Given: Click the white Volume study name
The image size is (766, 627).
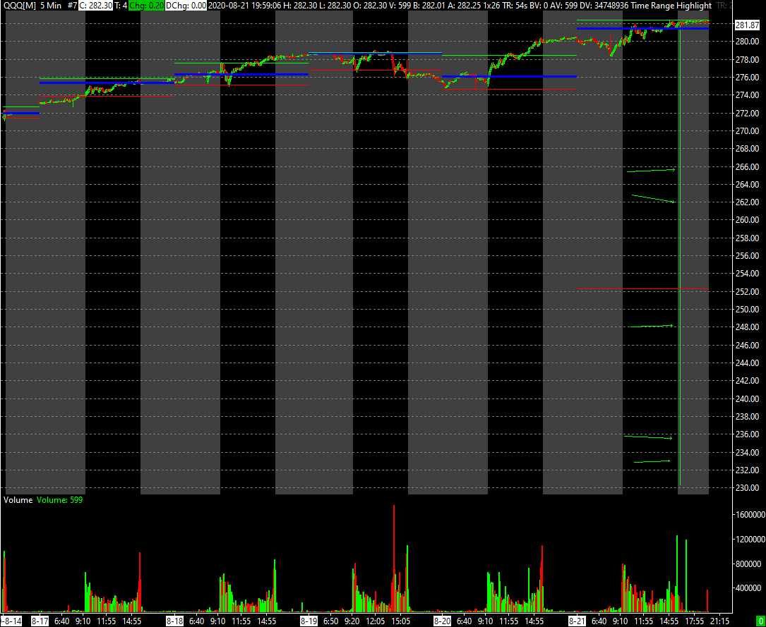Looking at the screenshot, I should pos(18,500).
